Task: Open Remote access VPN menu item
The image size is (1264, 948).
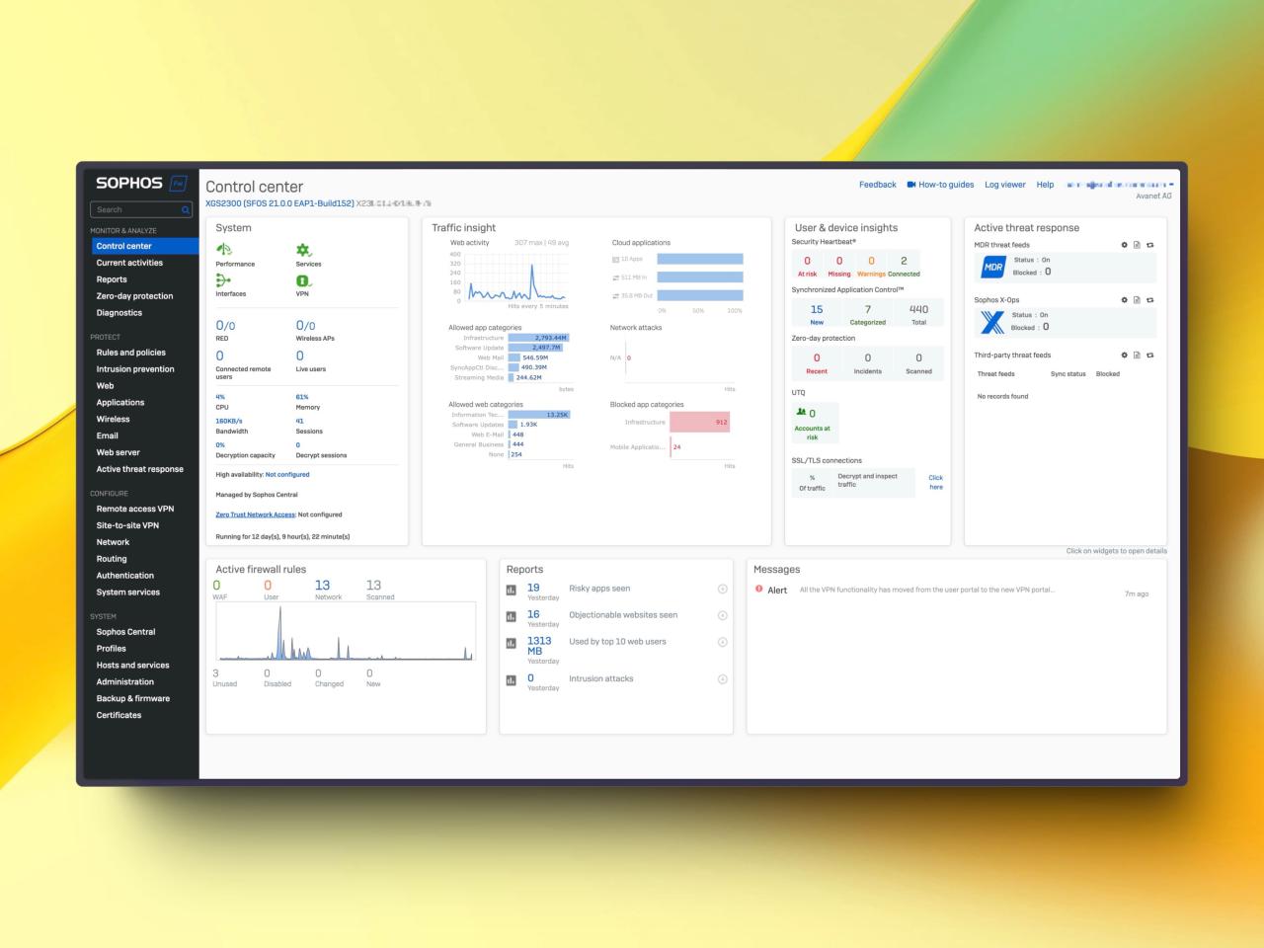Action: point(135,509)
